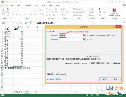Open the function help link

(54, 79)
